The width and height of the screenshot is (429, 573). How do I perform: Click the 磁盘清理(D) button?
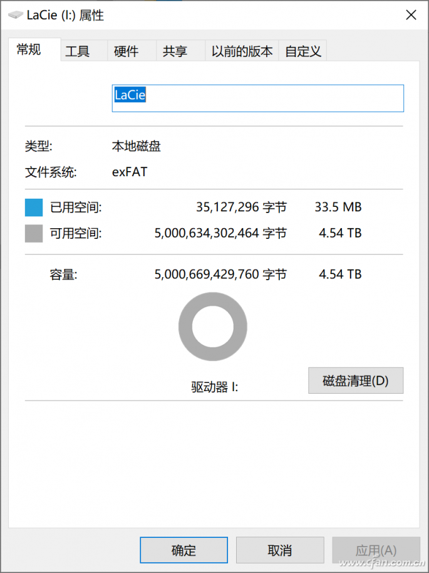coord(356,381)
